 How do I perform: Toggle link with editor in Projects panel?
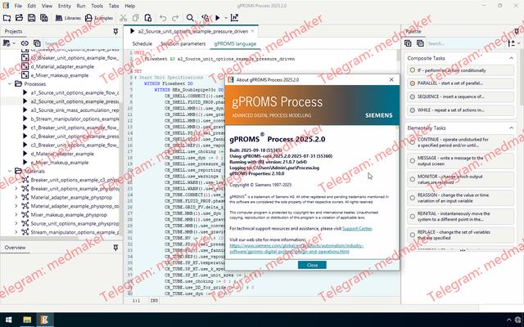point(25,43)
